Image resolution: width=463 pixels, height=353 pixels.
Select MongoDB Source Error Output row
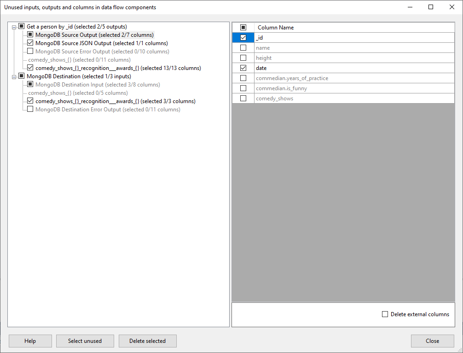coord(102,52)
